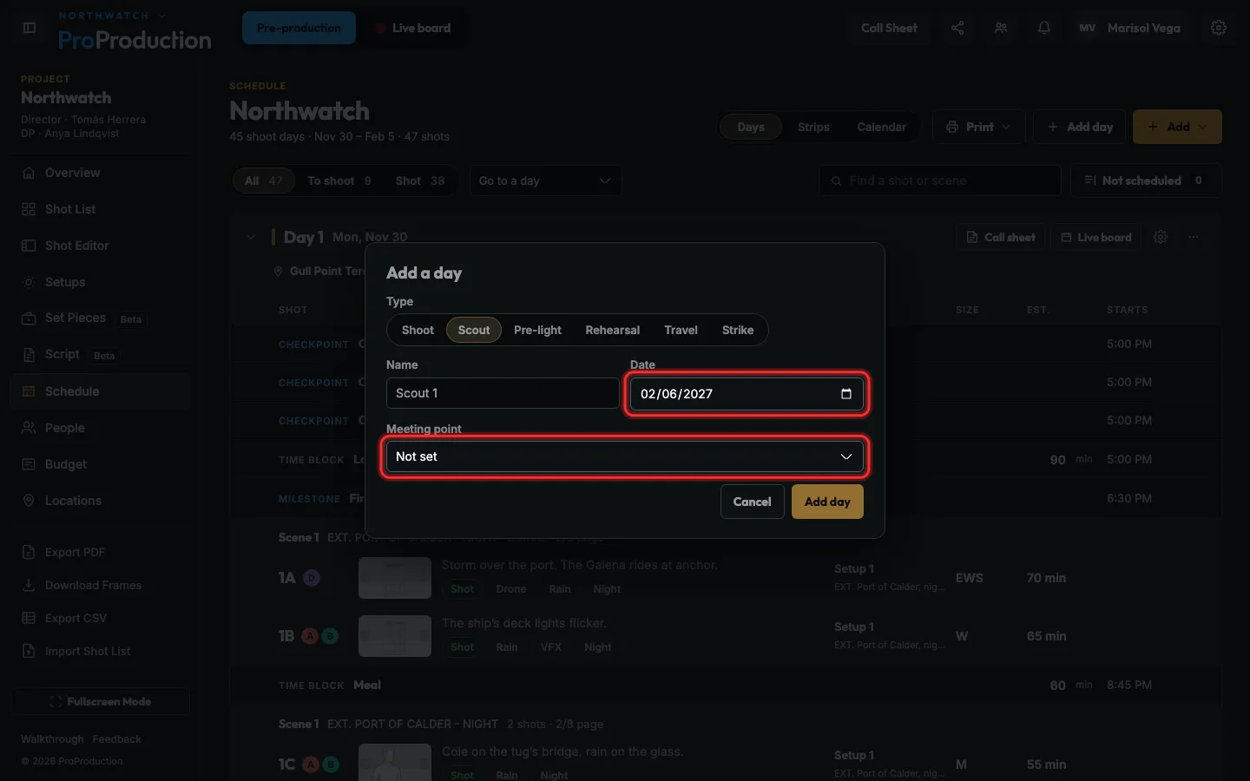
Task: Switch to the Pre-production tab
Action: coord(299,28)
